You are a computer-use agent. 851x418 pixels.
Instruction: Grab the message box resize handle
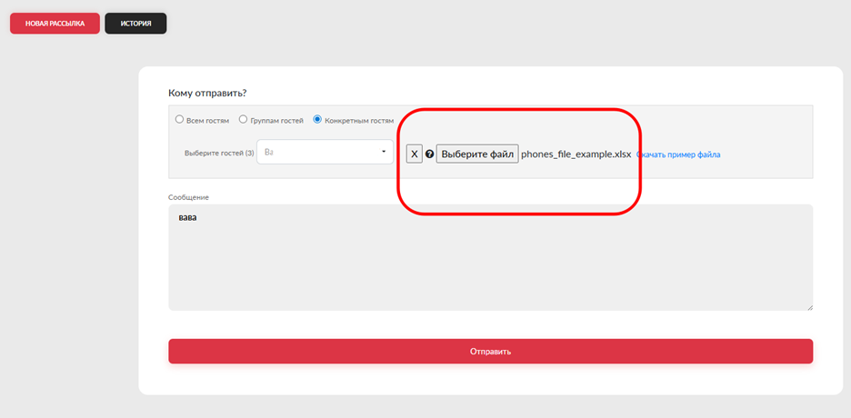click(808, 306)
